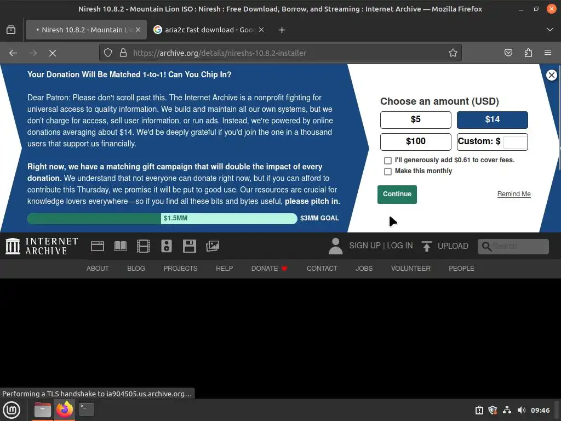
Task: Enable adding $0.61 to cover fees
Action: click(x=387, y=161)
